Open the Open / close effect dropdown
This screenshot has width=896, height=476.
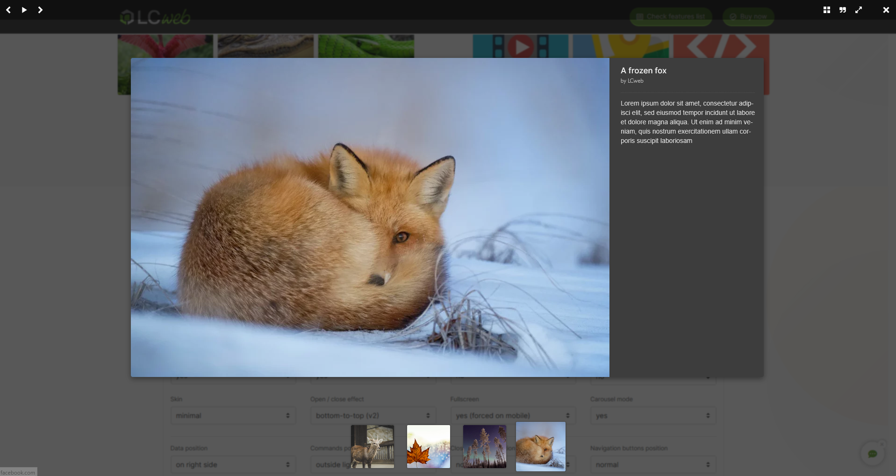click(x=373, y=415)
